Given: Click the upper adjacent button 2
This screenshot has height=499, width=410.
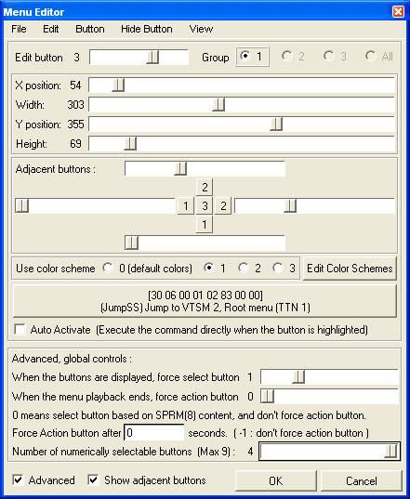Looking at the screenshot, I should (205, 187).
